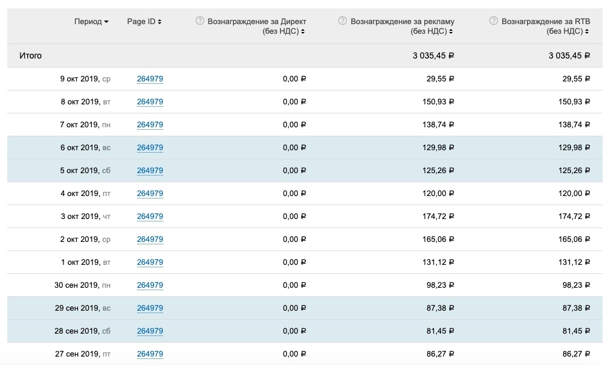Open the Период column dropdown
The height and width of the screenshot is (365, 614).
(91, 22)
